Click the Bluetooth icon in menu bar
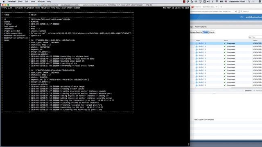Image resolution: width=262 pixels, height=147 pixels. tap(212, 2)
